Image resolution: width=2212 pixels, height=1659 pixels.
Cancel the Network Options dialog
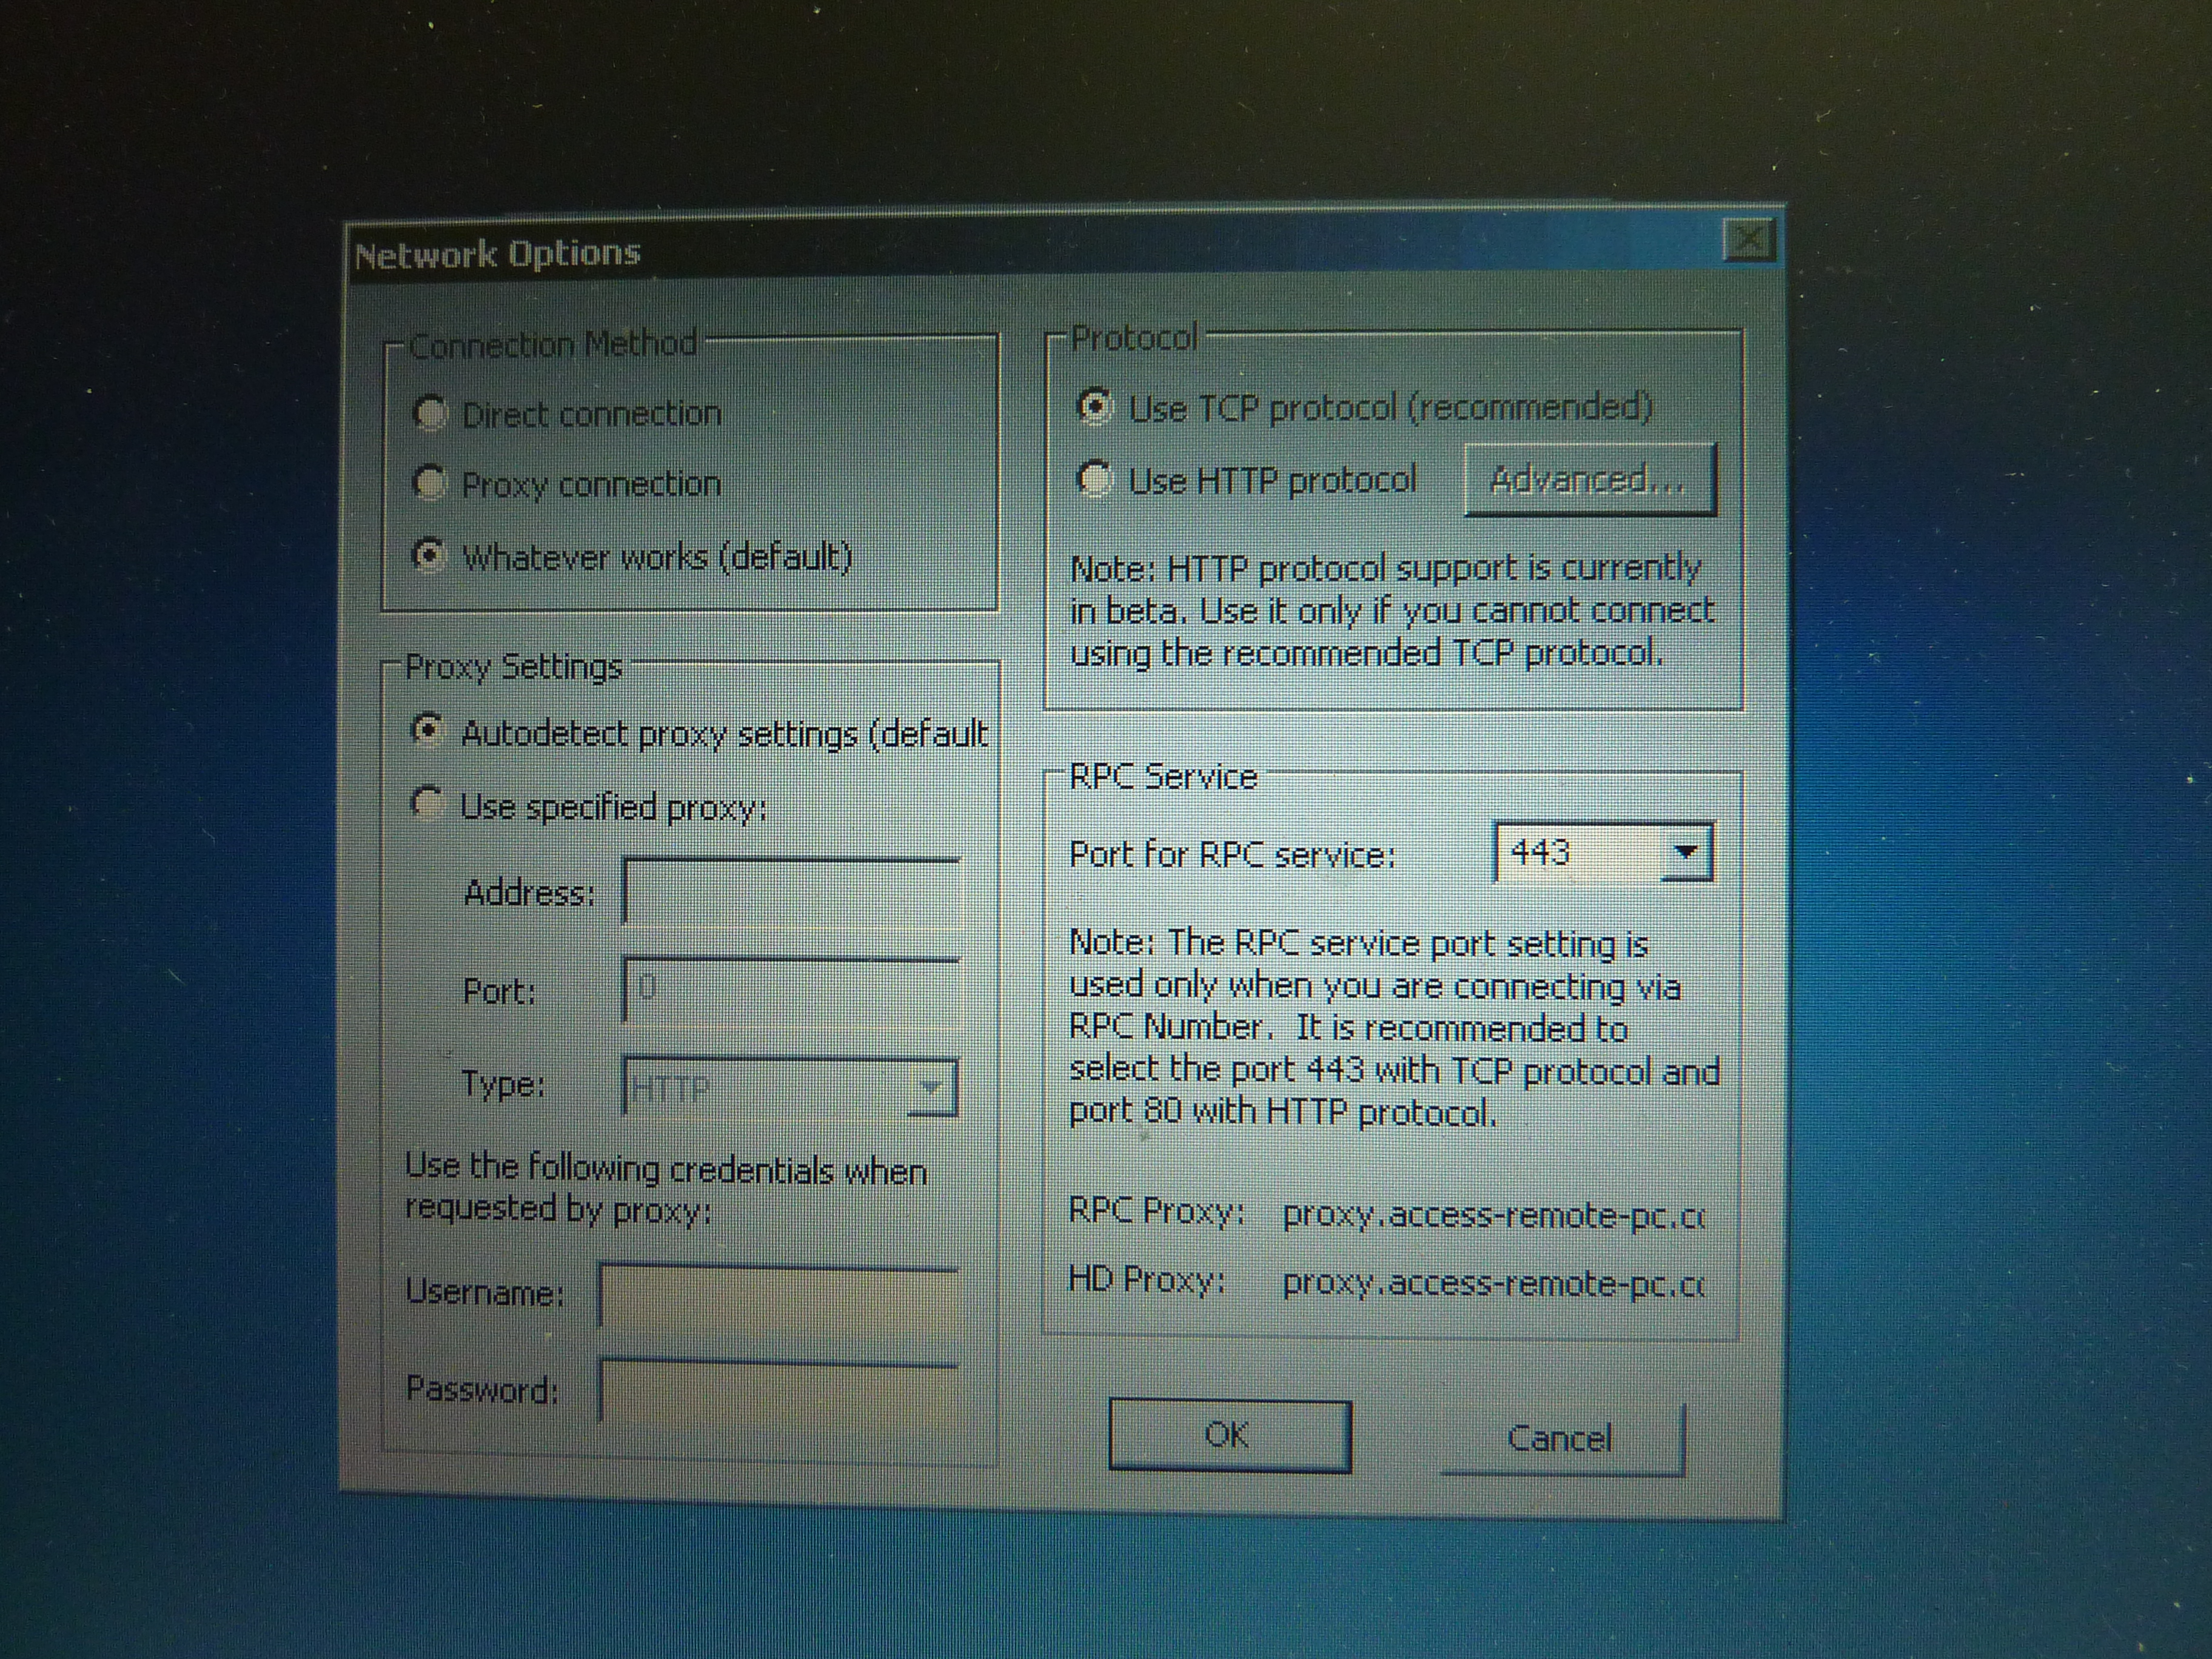tap(1562, 1439)
